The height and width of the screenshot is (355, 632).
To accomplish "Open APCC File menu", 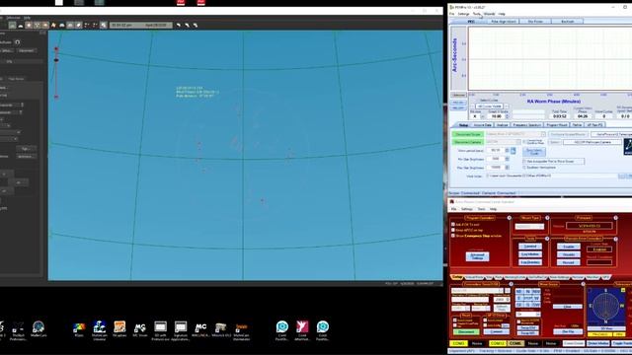I will coord(454,209).
